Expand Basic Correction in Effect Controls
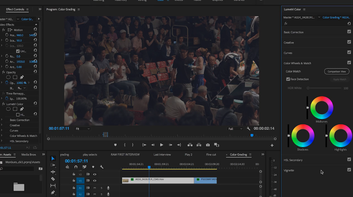Screen dimensions: 353x197 coord(1,120)
